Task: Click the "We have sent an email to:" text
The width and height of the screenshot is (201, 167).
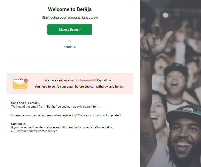Action: [x=62, y=80]
